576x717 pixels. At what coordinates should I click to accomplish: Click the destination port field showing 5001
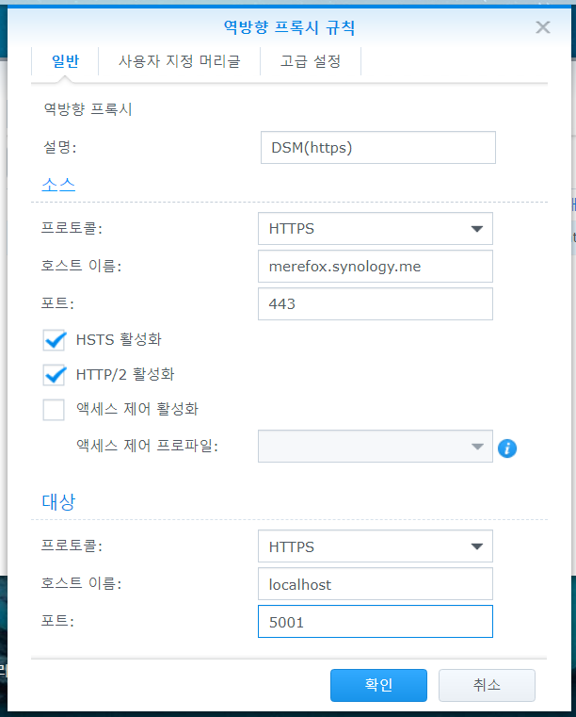click(375, 622)
